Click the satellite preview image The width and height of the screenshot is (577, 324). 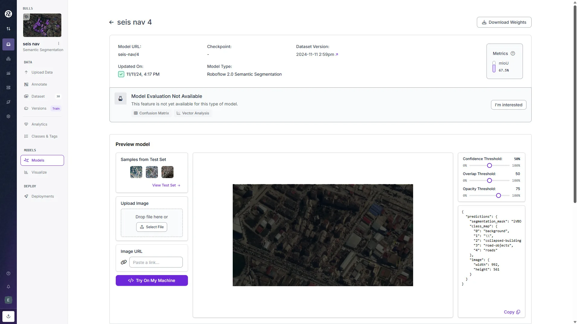pos(323,235)
